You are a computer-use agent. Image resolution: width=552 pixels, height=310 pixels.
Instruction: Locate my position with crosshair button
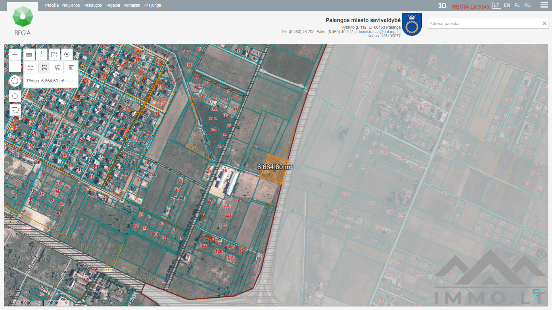[x=15, y=96]
